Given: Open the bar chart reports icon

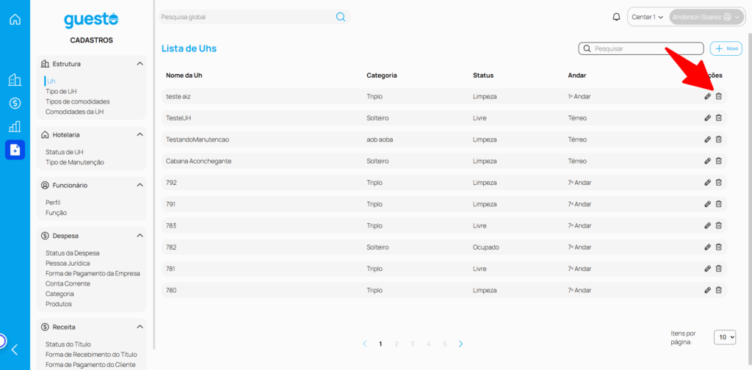Looking at the screenshot, I should point(15,126).
